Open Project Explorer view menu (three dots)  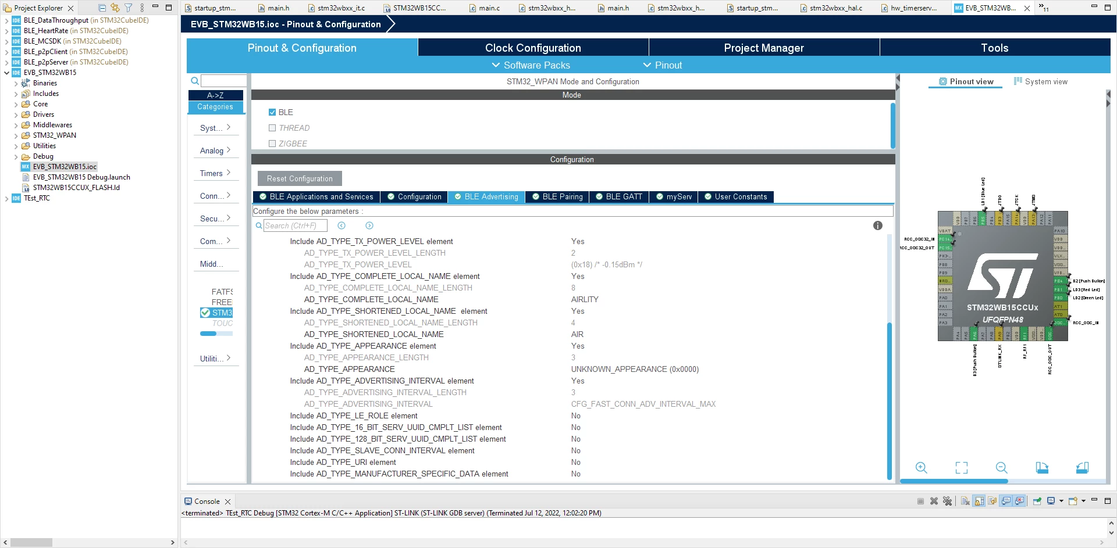tap(142, 8)
